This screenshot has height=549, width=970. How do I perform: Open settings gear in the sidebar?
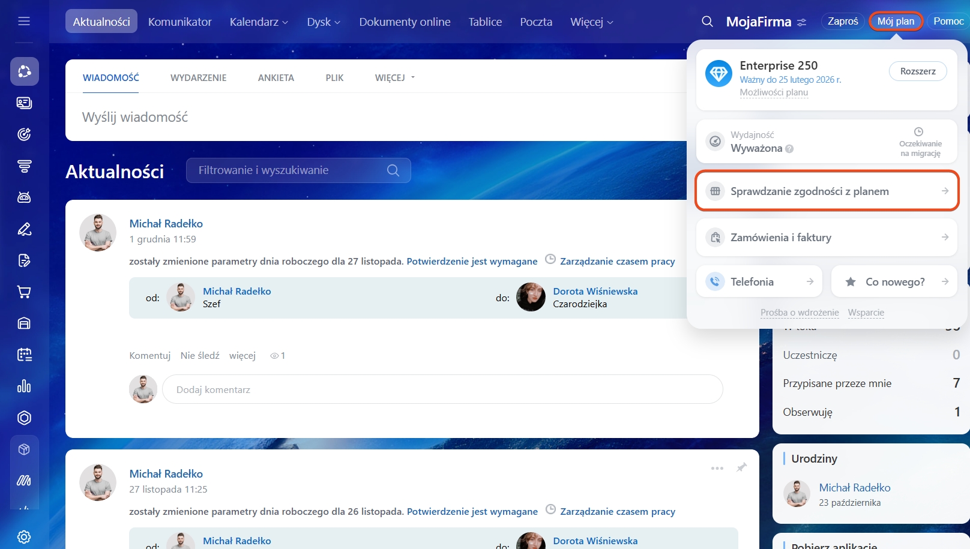coord(24,536)
